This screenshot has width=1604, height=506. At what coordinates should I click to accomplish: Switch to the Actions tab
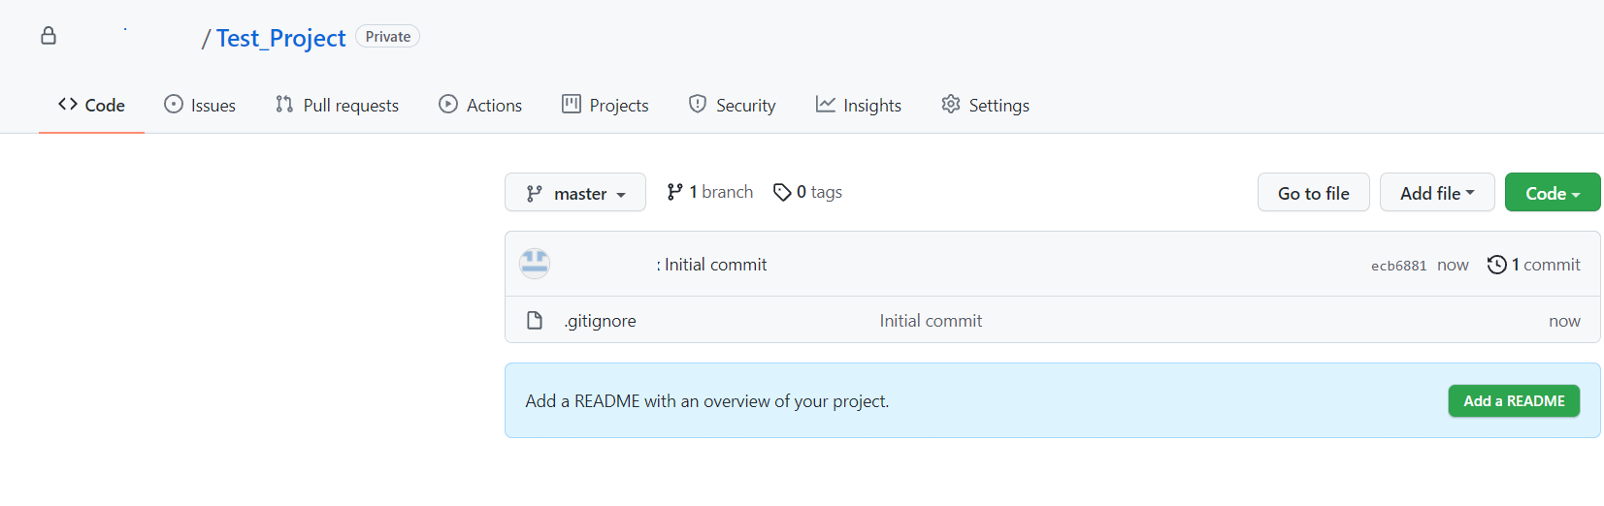480,105
